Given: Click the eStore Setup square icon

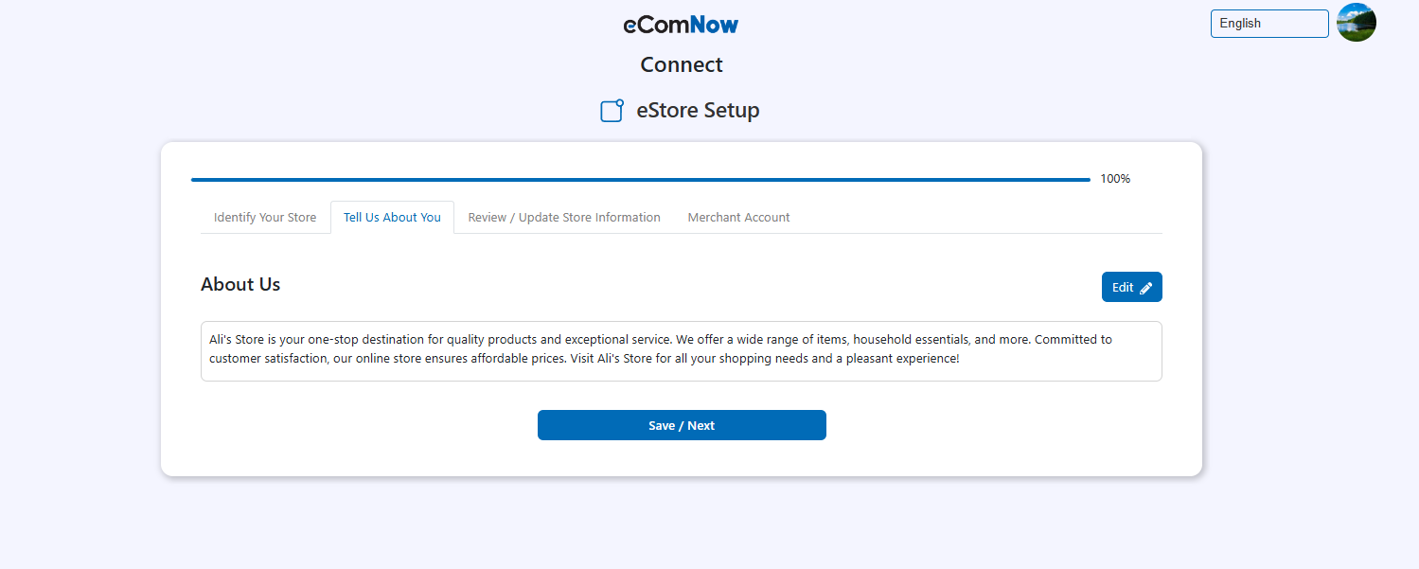Looking at the screenshot, I should (612, 111).
